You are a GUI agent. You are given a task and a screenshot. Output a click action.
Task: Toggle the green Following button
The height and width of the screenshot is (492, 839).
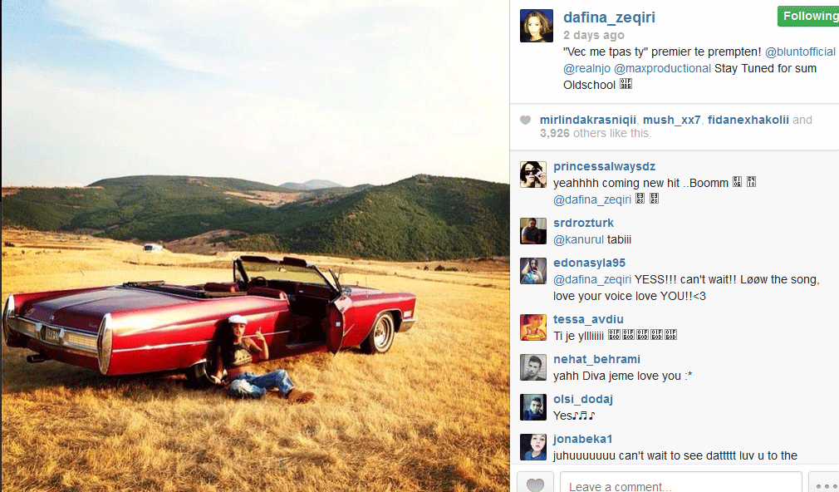tap(808, 16)
